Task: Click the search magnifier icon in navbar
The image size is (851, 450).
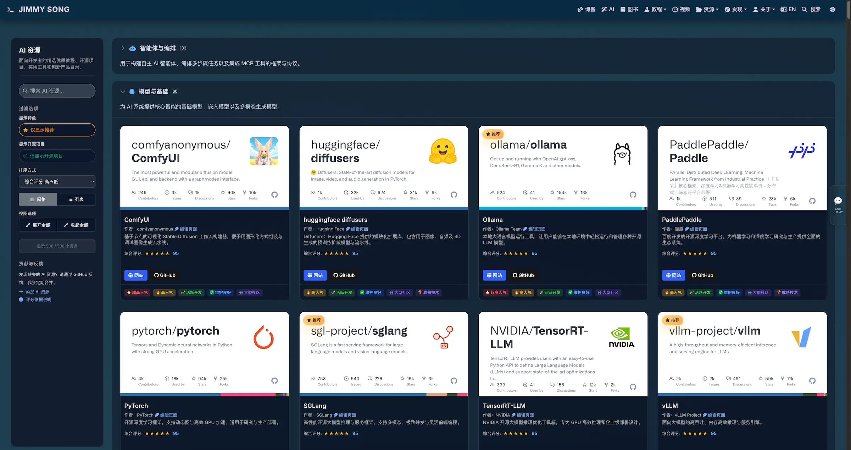Action: tap(804, 10)
